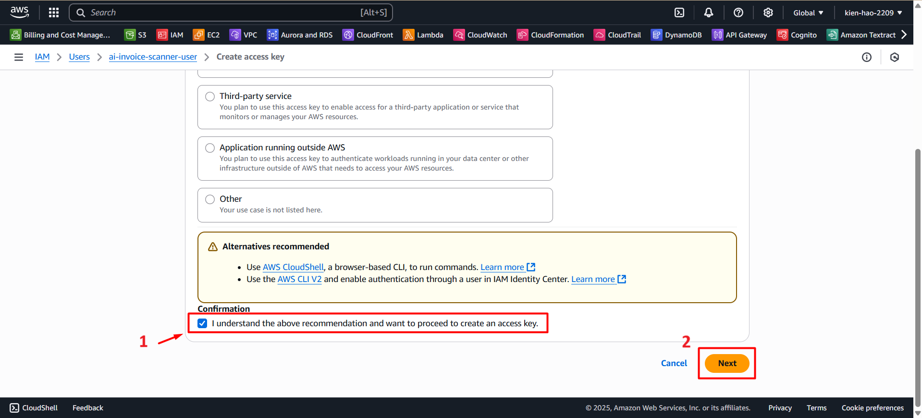The height and width of the screenshot is (418, 922).
Task: Open the DynamoDB favorites shortcut
Action: click(676, 35)
